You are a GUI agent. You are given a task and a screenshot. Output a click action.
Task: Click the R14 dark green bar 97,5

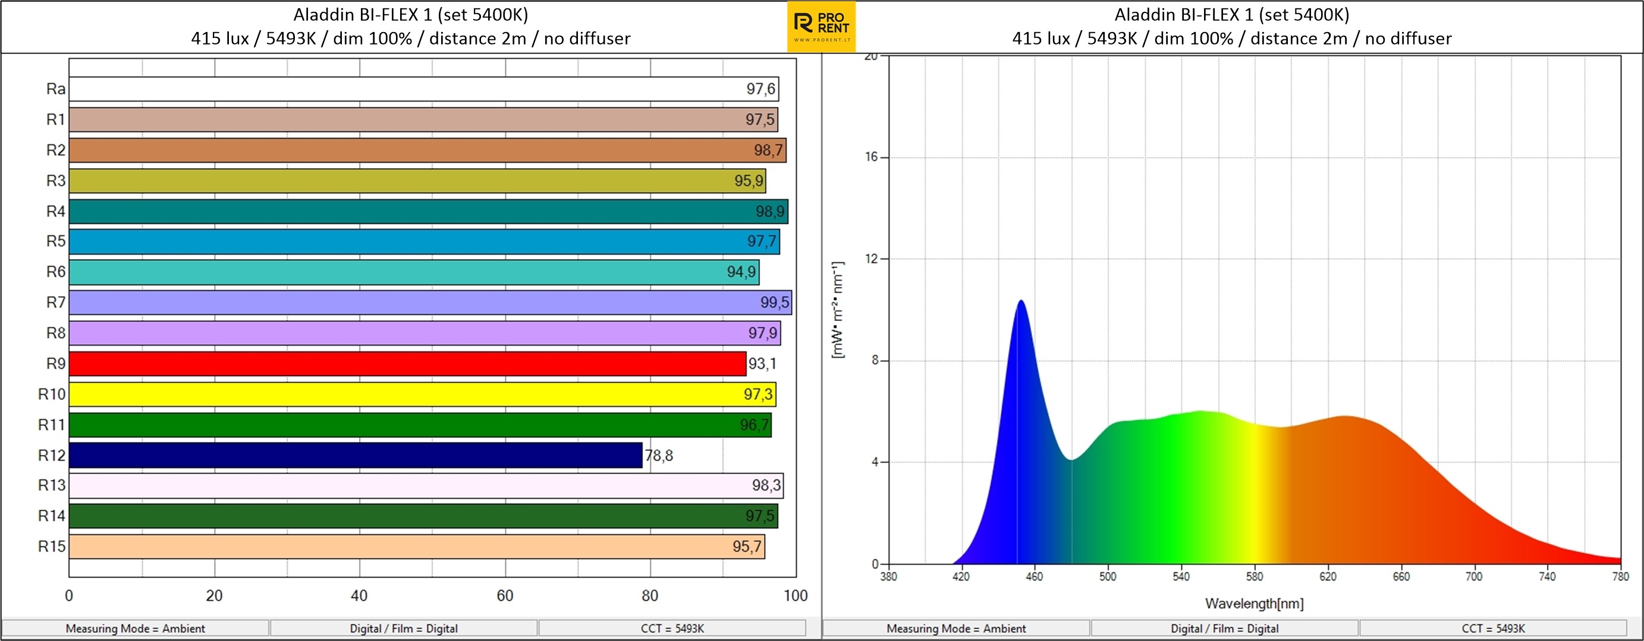click(x=424, y=516)
